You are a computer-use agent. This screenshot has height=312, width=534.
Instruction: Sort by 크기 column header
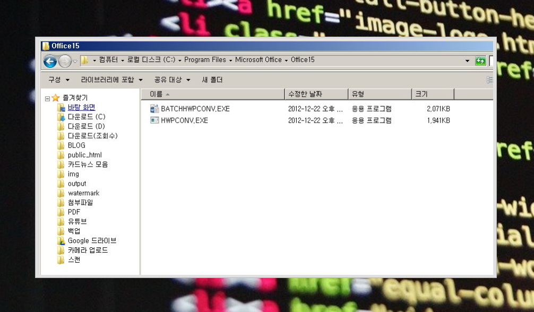433,94
